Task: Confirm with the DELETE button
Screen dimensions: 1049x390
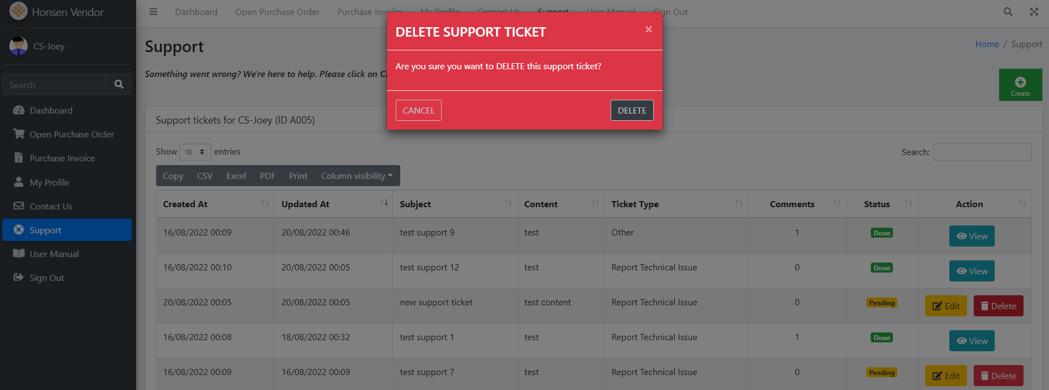Action: [632, 110]
